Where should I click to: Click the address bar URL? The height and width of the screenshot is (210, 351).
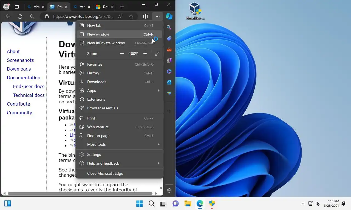tap(83, 16)
